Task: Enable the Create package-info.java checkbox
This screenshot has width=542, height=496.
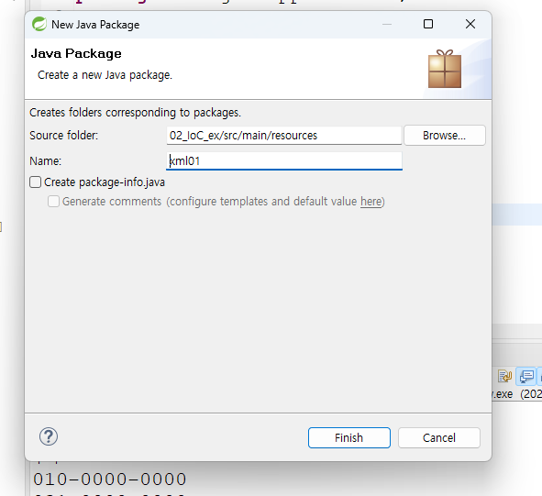Action: coord(35,182)
